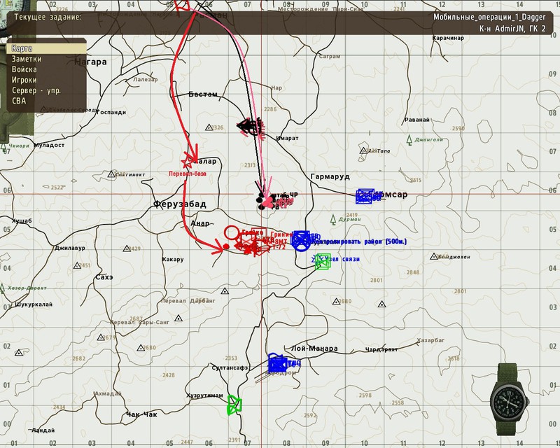The height and width of the screenshot is (448, 560).
Task: Click the red hollow circle marker near Анар
Action: click(232, 232)
